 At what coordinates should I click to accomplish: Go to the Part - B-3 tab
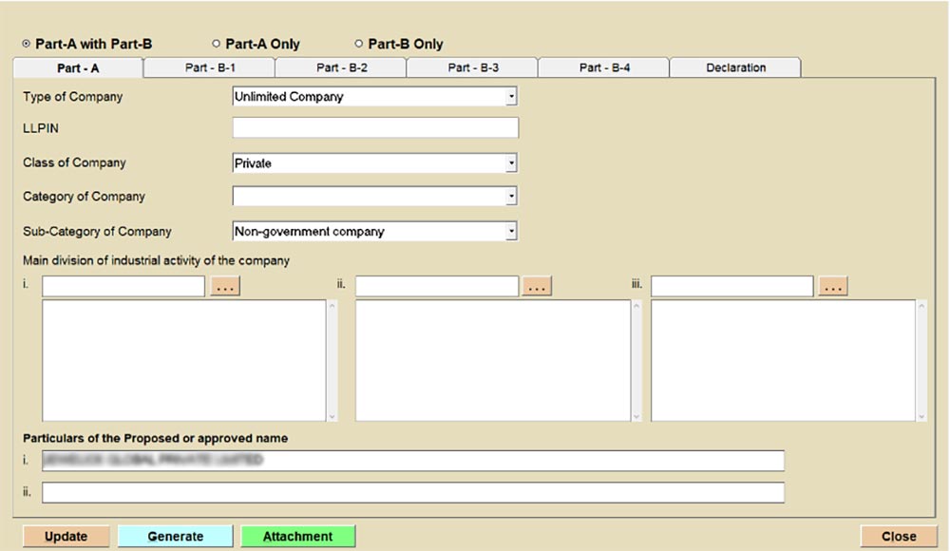(472, 68)
